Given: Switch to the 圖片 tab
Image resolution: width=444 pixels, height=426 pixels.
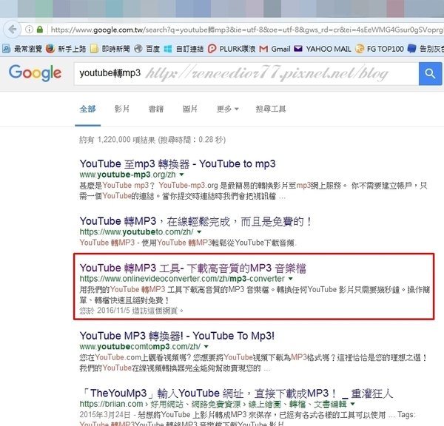Looking at the screenshot, I should click(x=190, y=109).
